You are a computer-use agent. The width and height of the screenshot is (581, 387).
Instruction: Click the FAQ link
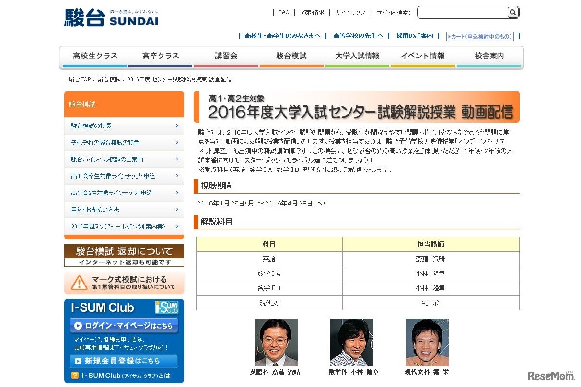coord(284,12)
